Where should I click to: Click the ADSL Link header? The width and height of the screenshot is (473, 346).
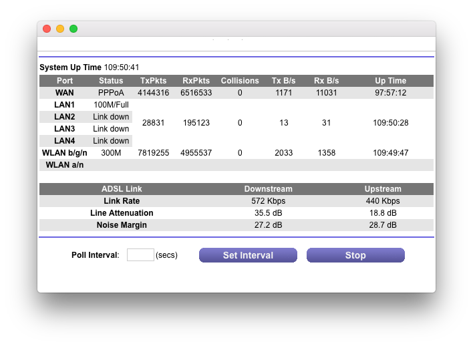click(x=122, y=189)
